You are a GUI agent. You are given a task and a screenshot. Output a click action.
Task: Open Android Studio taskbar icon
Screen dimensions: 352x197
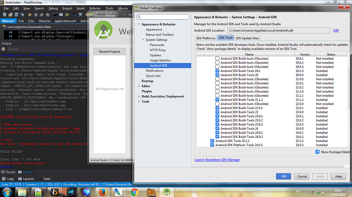click(x=167, y=192)
